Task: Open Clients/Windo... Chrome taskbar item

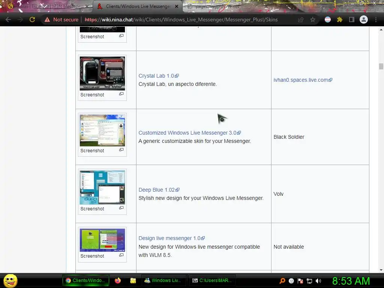Action: (x=85, y=280)
